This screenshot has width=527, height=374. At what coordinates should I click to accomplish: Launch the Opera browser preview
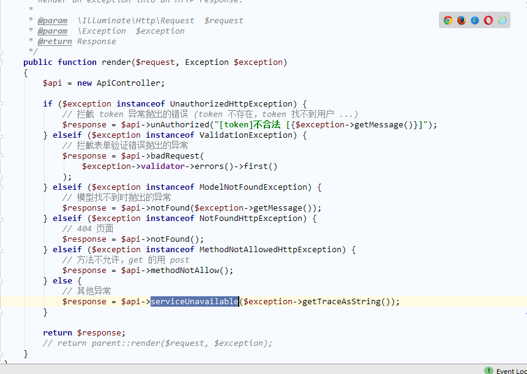pyautogui.click(x=488, y=20)
